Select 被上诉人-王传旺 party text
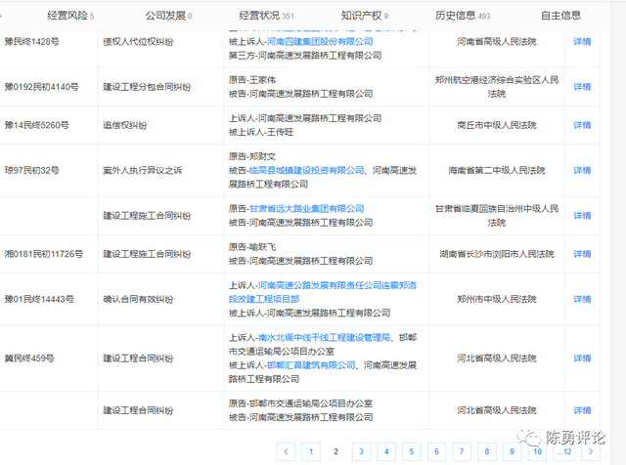This screenshot has height=465, width=626. [x=261, y=132]
